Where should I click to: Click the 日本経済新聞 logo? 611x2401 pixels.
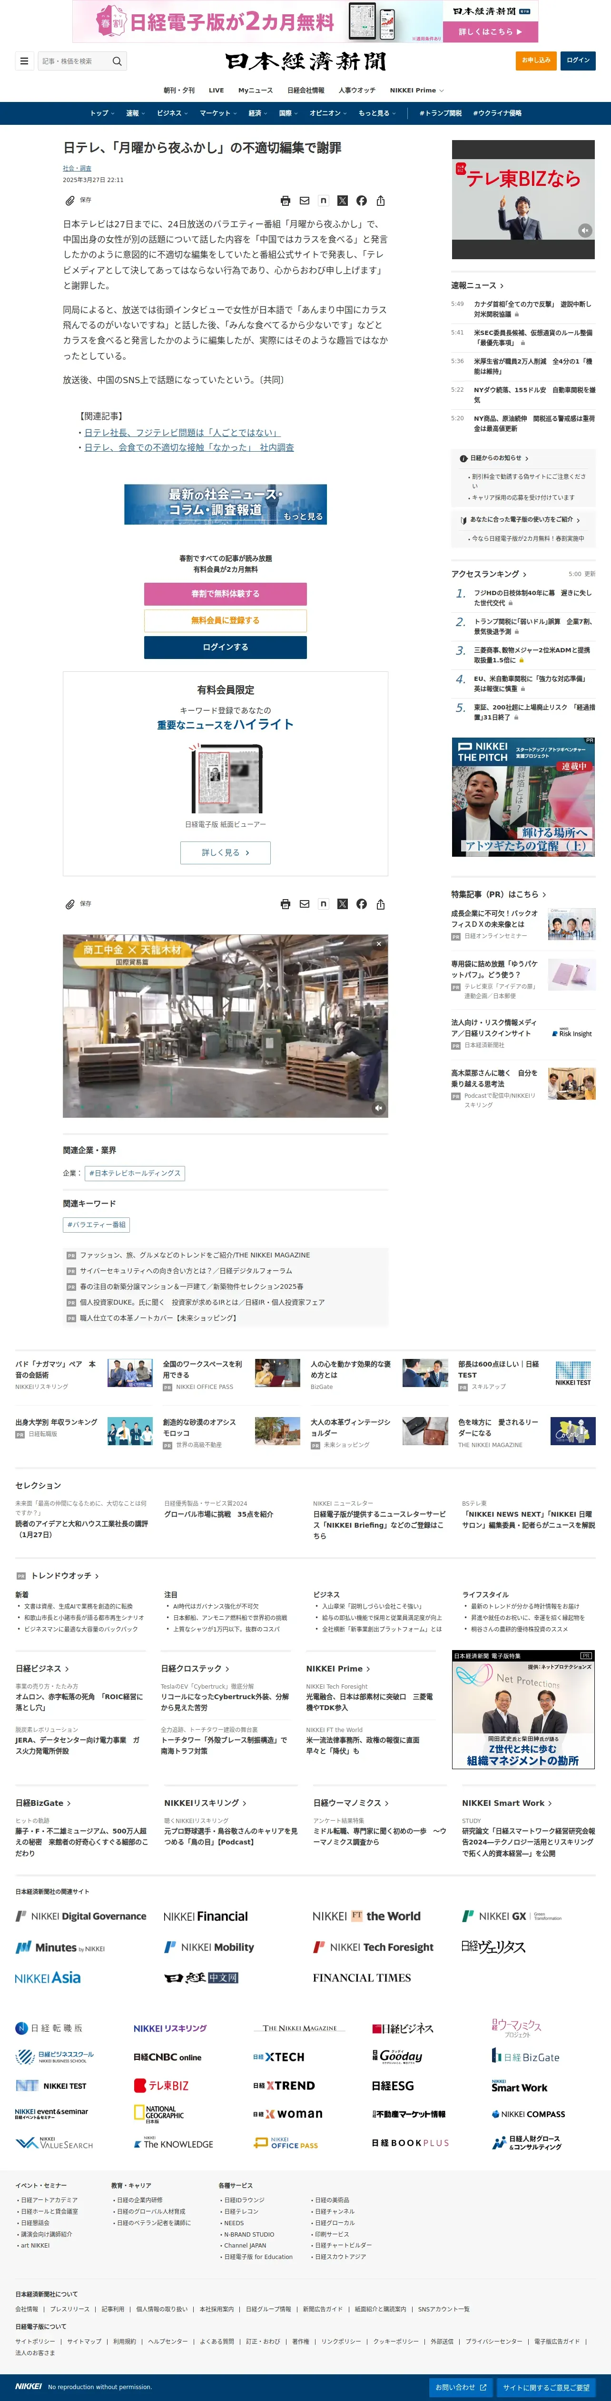pos(305,61)
